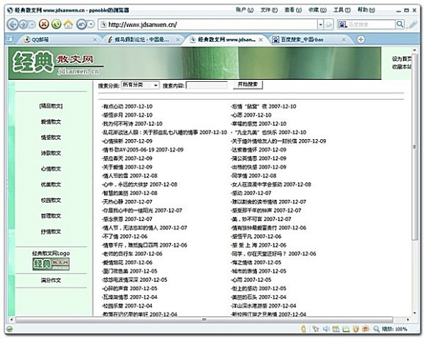
Task: Click the 开始搜索 button
Action: click(x=248, y=84)
